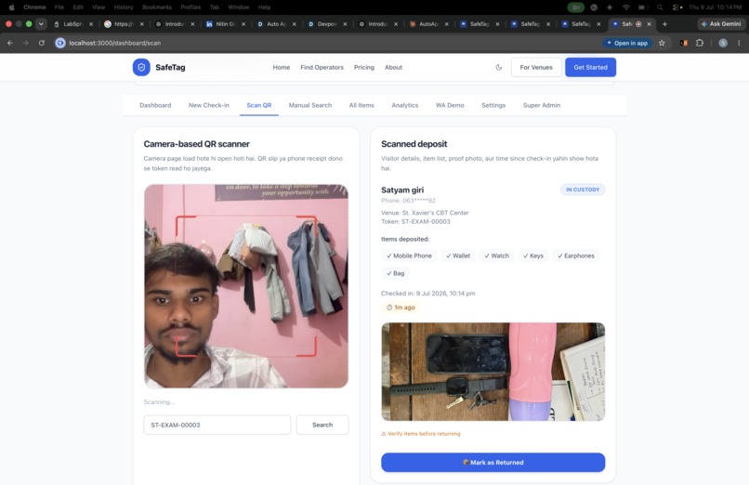Viewport: 749px width, 485px height.
Task: Switch to the LabSph browser tab
Action: pos(72,24)
